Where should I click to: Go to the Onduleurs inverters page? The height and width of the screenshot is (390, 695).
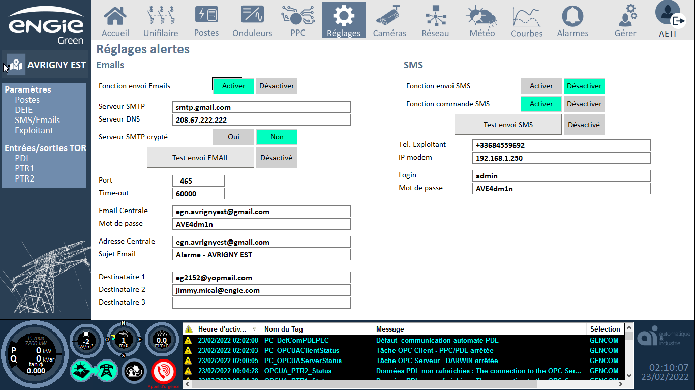[x=252, y=20]
